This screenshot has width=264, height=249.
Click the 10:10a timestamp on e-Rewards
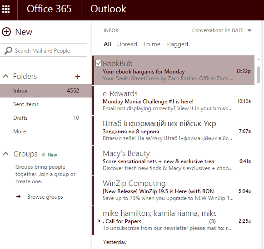coord(244,101)
